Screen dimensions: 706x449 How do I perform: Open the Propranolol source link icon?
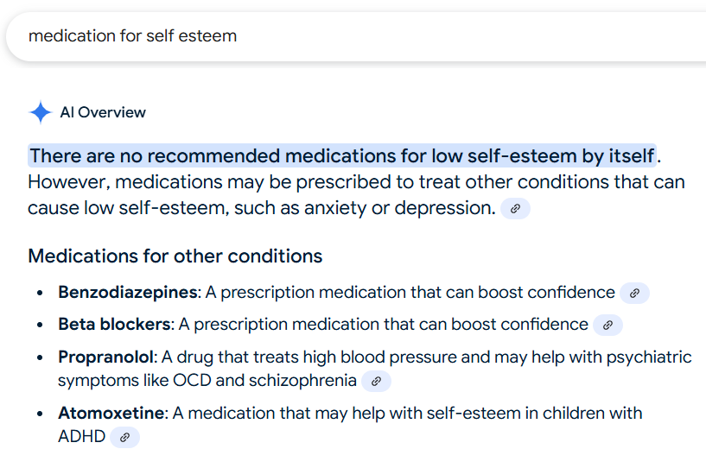(x=376, y=382)
